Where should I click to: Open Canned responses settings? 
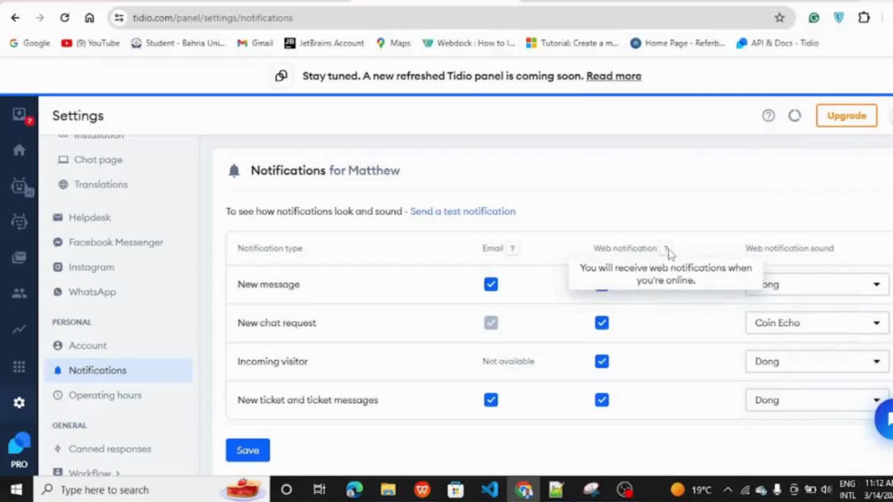click(110, 449)
